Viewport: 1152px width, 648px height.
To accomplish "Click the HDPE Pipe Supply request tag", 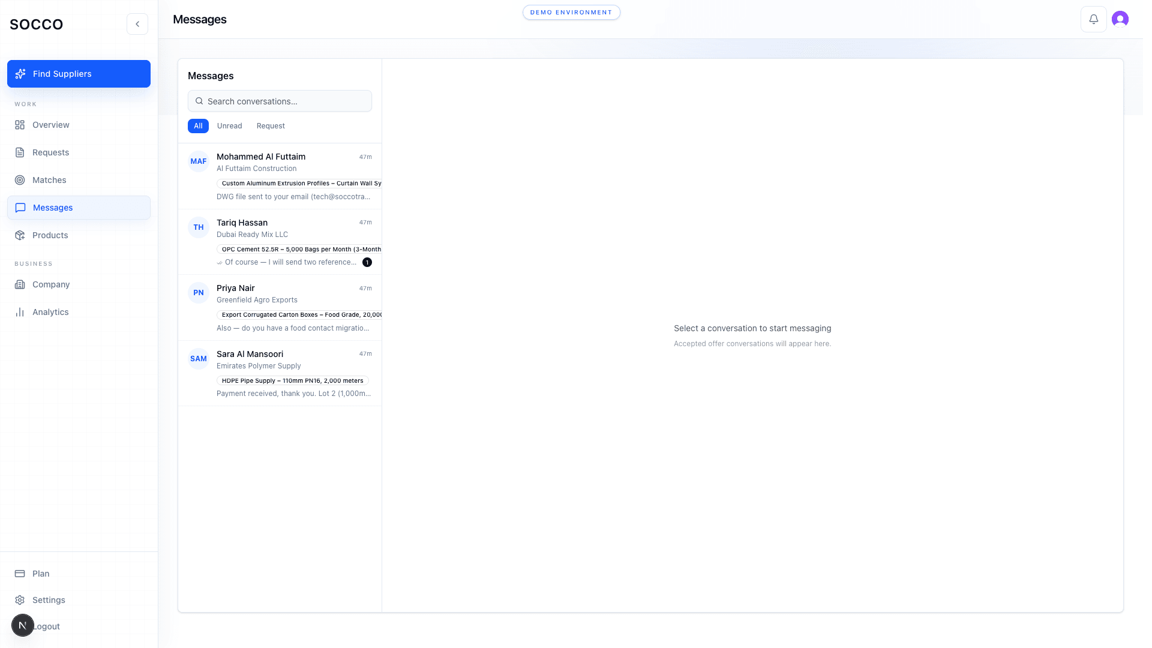I will (x=293, y=380).
